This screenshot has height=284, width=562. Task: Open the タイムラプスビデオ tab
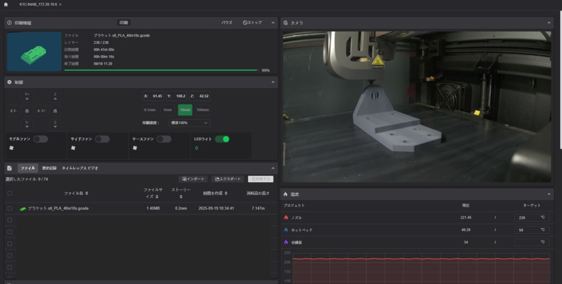[x=80, y=168]
